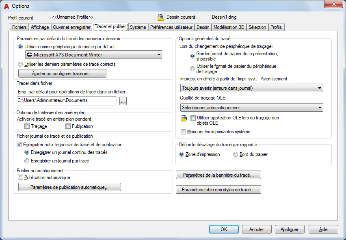Click the AutoCAD logo icon in title bar
The height and width of the screenshot is (240, 346).
[6, 6]
